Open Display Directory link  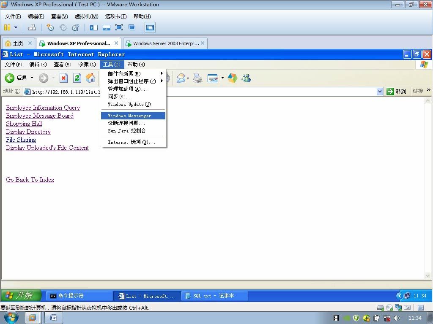pos(28,132)
